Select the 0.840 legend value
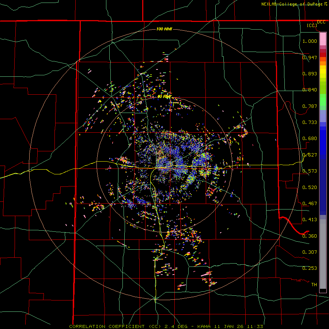 (x=310, y=90)
